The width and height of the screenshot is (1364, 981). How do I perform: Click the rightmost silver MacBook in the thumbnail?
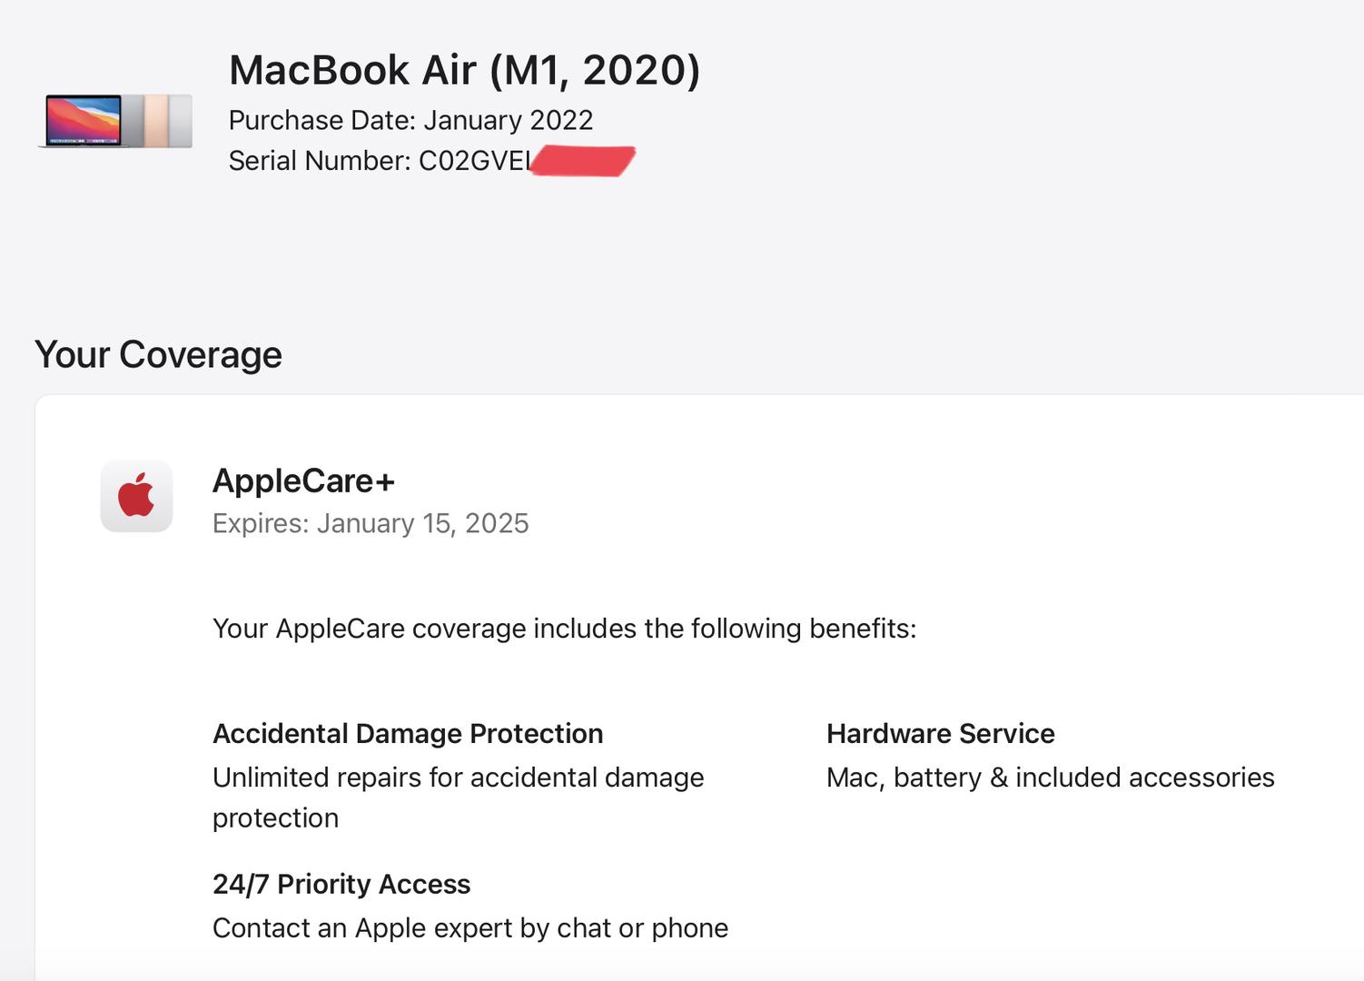click(x=181, y=120)
